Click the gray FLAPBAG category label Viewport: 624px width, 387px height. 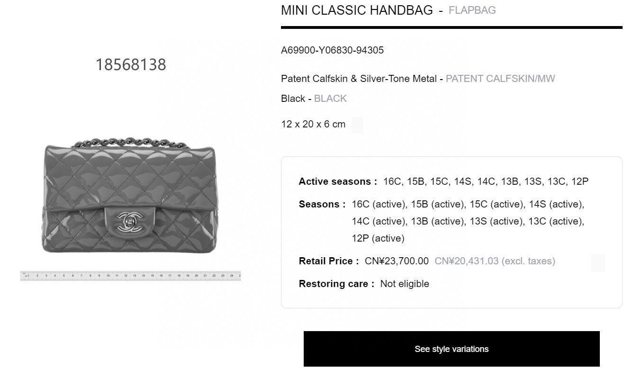click(x=472, y=10)
